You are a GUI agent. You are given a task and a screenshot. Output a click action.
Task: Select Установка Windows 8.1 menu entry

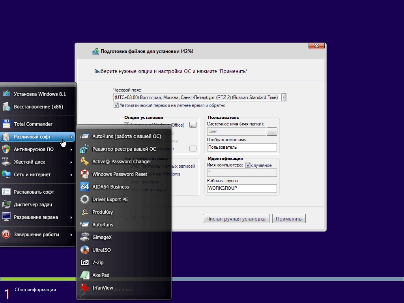coord(38,94)
